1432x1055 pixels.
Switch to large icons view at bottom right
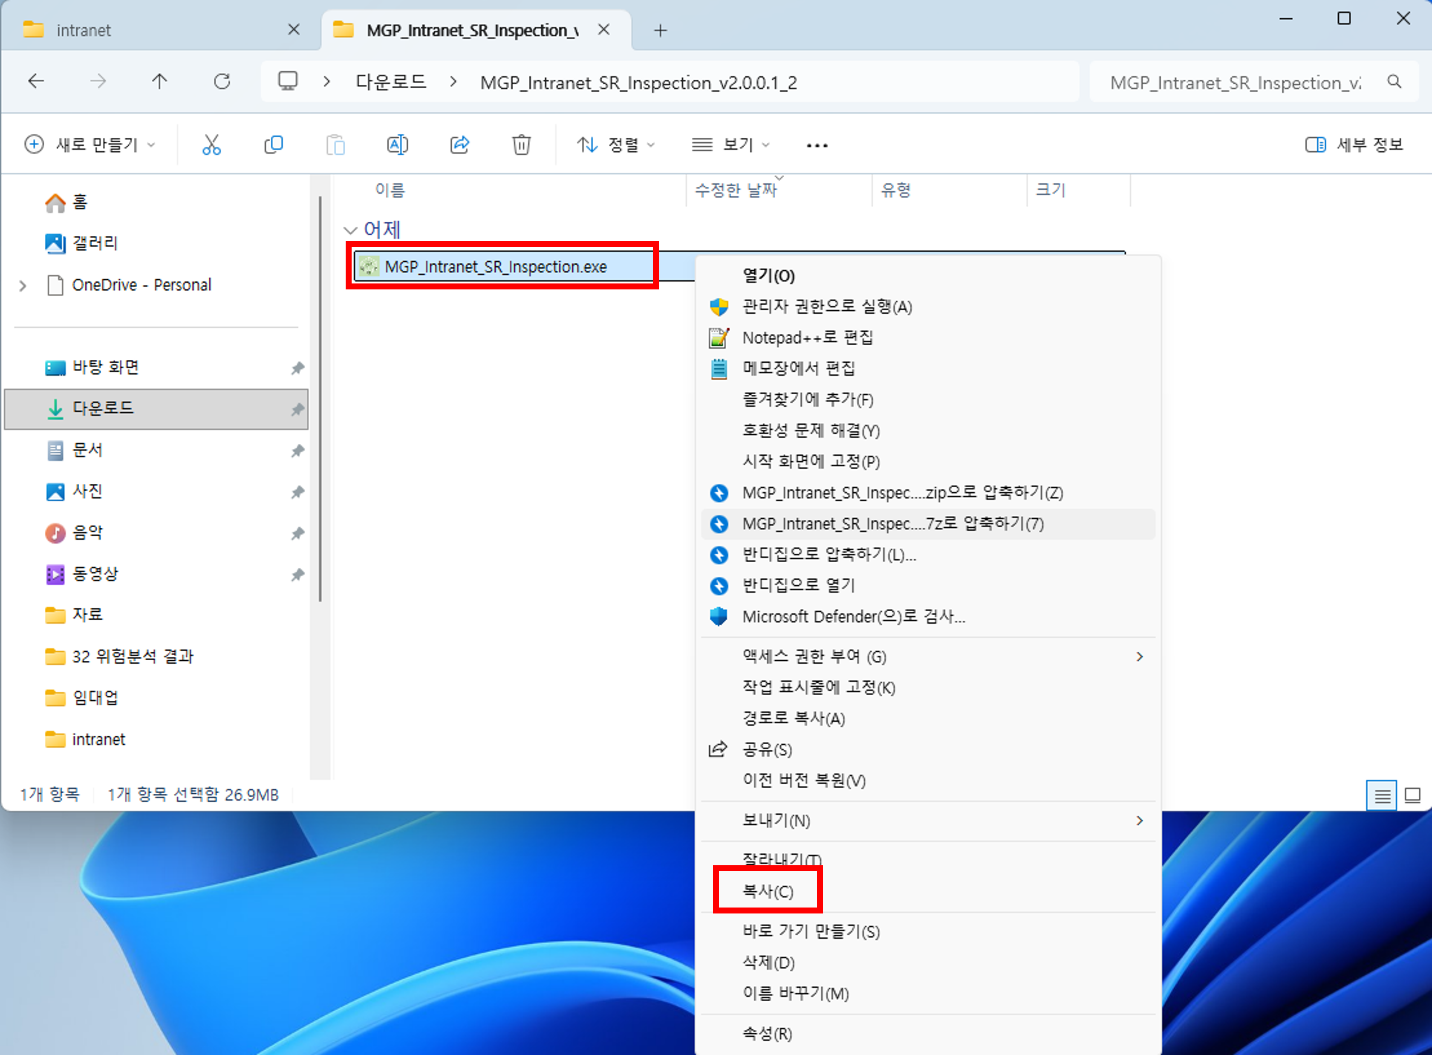tap(1412, 795)
